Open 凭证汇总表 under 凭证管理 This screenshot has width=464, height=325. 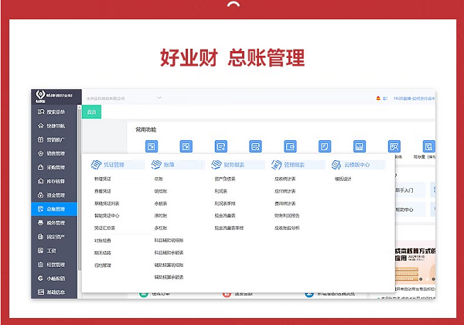click(104, 228)
